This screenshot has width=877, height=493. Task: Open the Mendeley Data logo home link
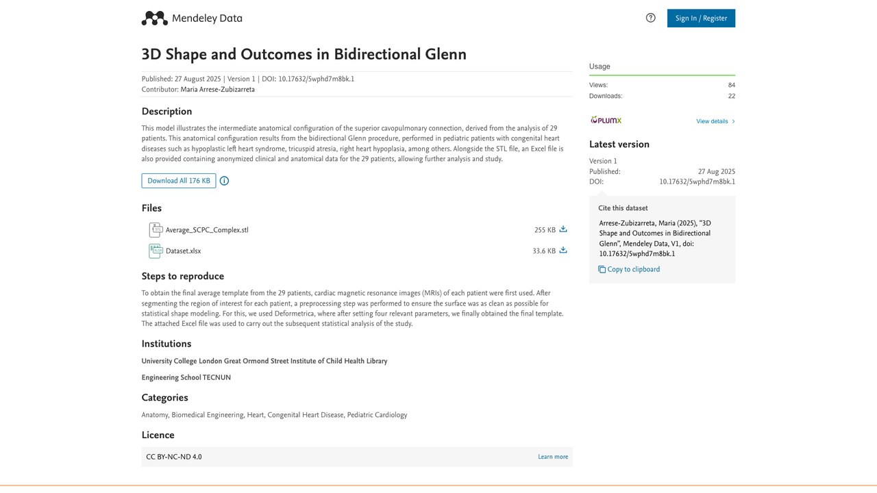click(192, 18)
